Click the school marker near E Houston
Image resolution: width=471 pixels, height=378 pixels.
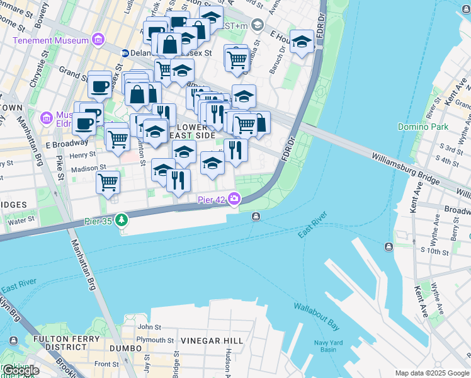(x=302, y=43)
